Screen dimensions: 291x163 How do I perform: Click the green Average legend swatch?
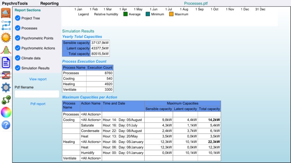125,14
